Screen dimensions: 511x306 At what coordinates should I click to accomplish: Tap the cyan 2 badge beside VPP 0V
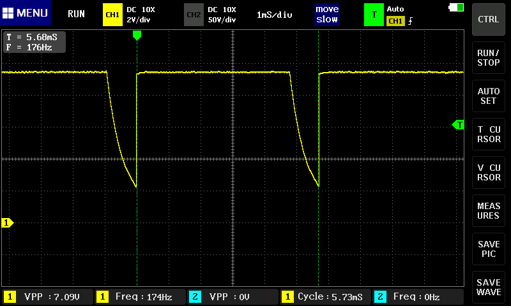pos(195,296)
